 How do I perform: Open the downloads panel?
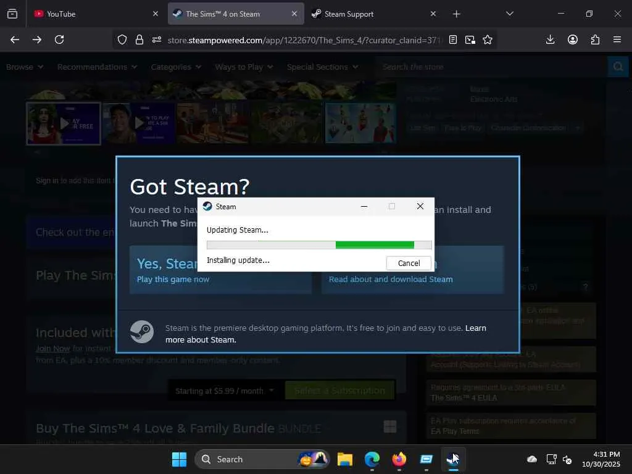[550, 39]
